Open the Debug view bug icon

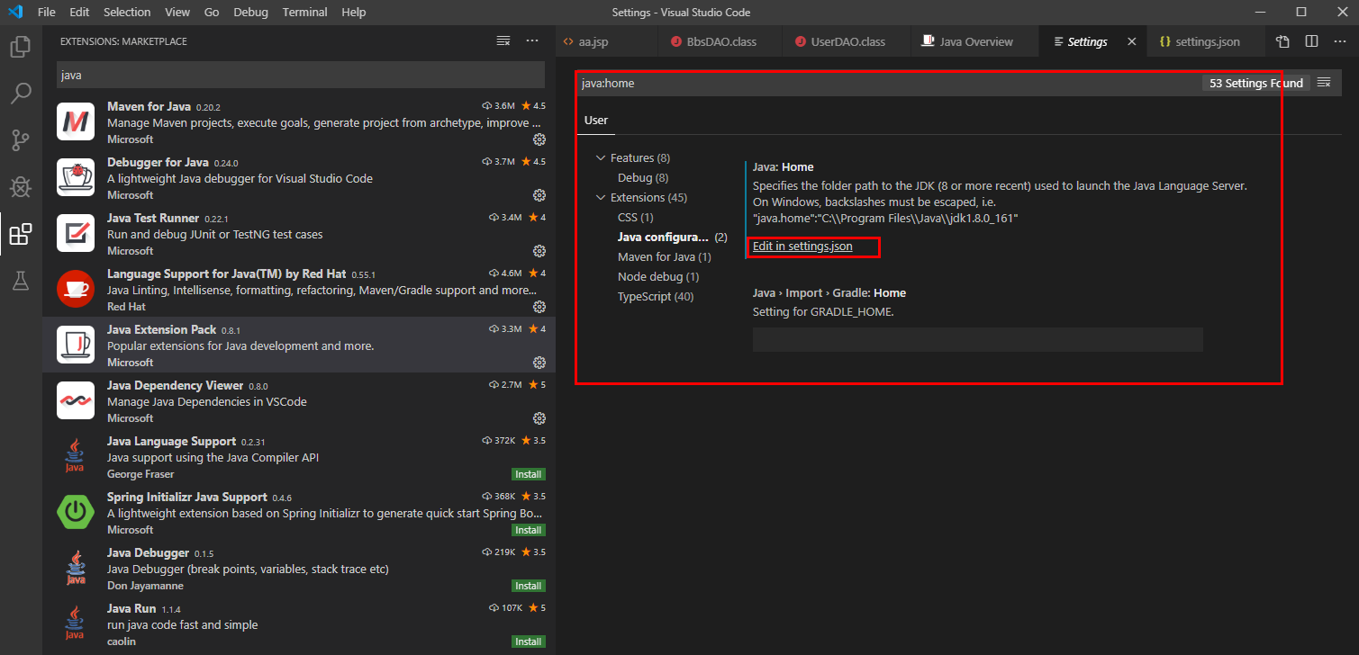[20, 187]
